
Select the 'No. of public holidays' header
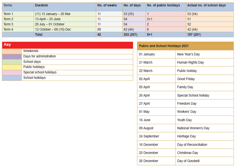click(x=166, y=7)
